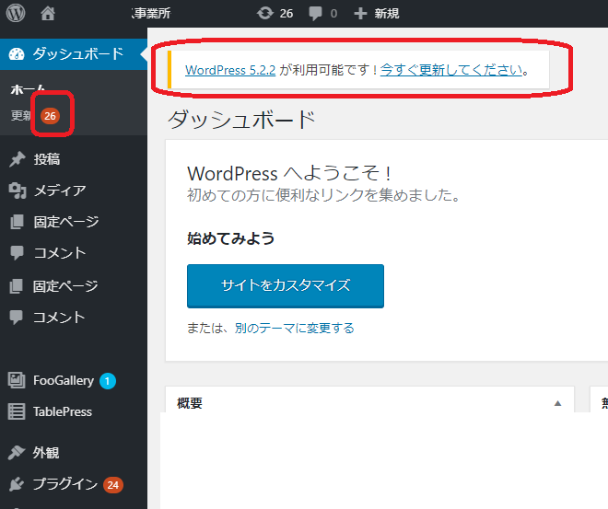
Task: Click the media icon next to メディア
Action: click(18, 191)
